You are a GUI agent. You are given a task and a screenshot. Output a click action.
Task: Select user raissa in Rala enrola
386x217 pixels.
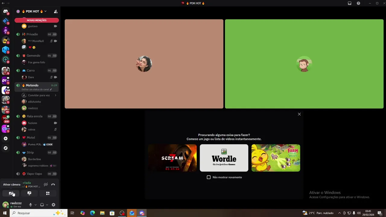coord(39,129)
